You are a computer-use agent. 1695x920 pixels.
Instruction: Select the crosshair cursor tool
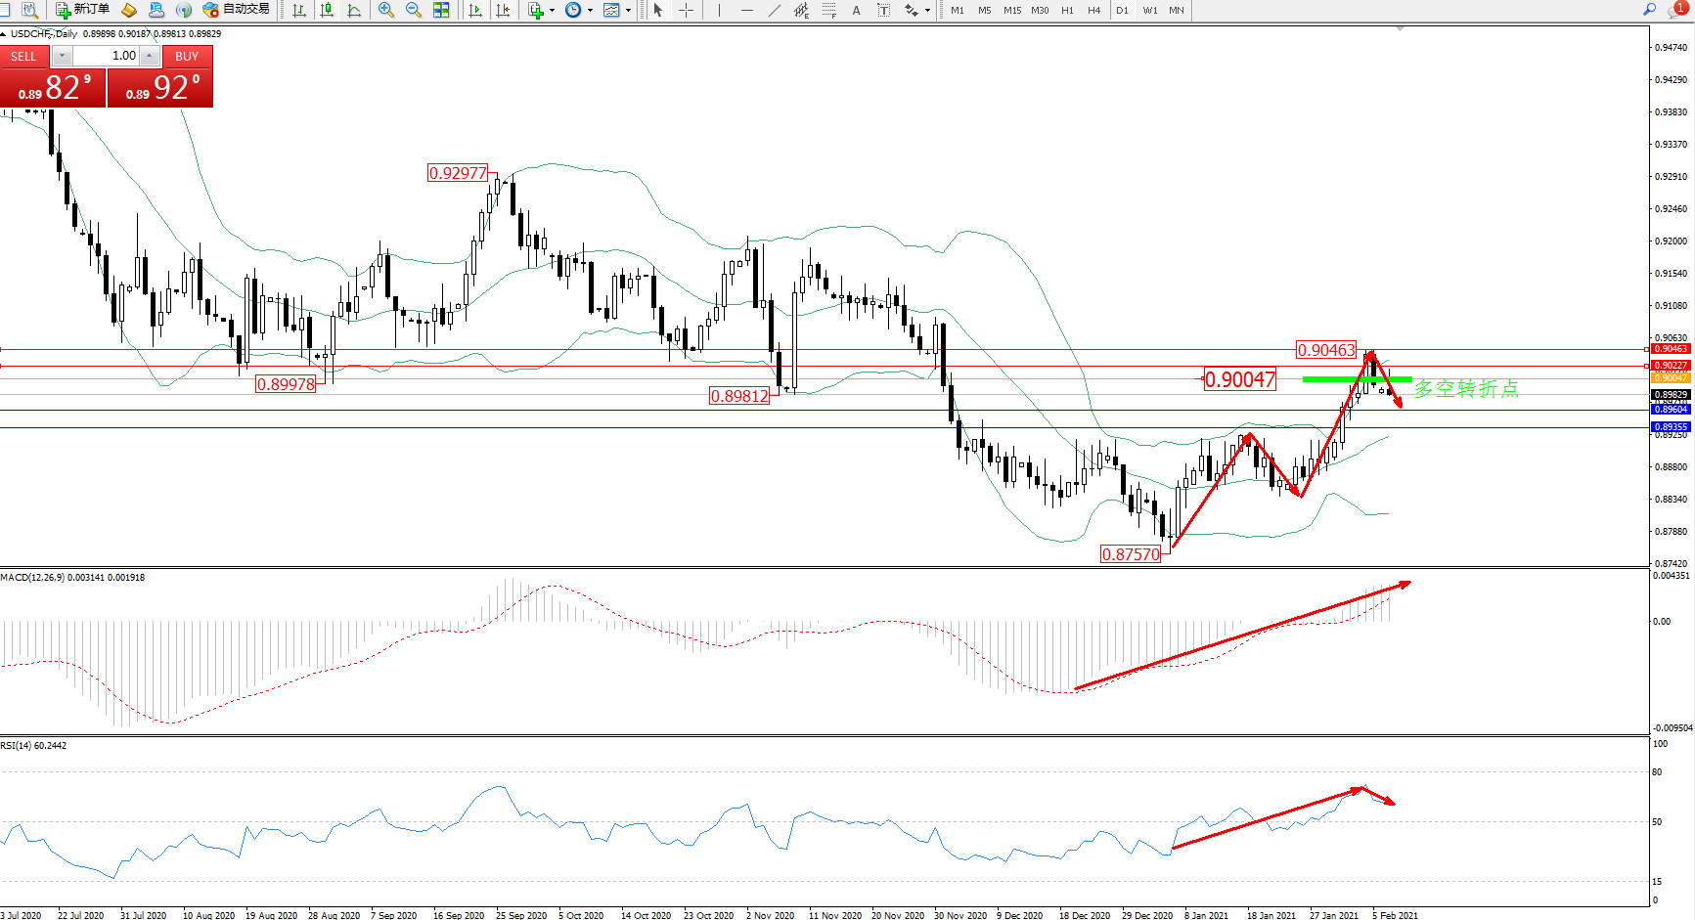click(687, 10)
